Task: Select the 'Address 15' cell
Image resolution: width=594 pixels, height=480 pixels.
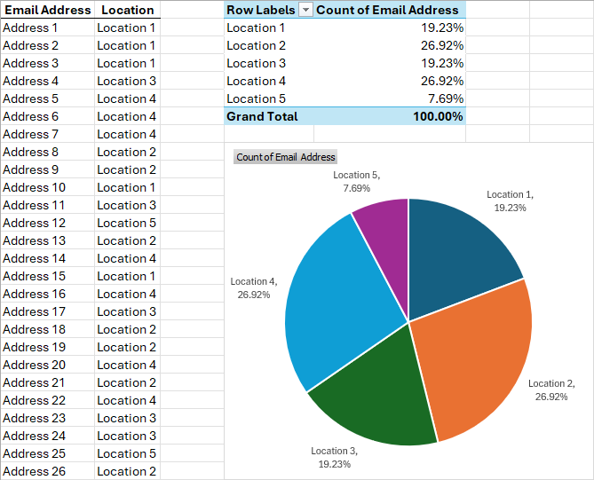Action: tap(47, 276)
